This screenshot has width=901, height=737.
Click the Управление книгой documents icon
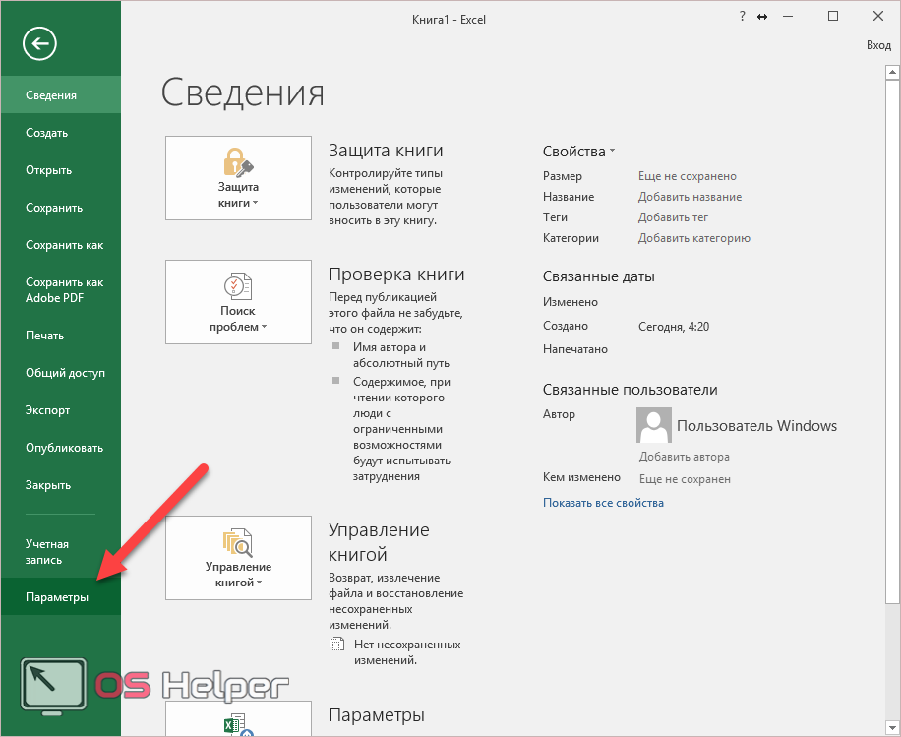(x=238, y=542)
